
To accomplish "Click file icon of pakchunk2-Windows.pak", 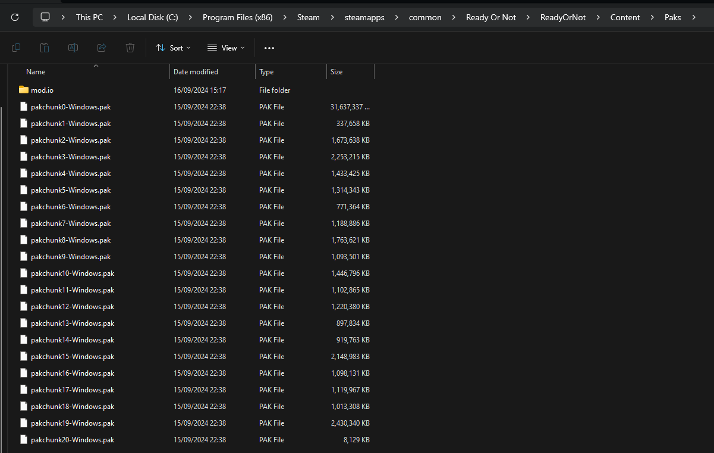I will point(24,140).
